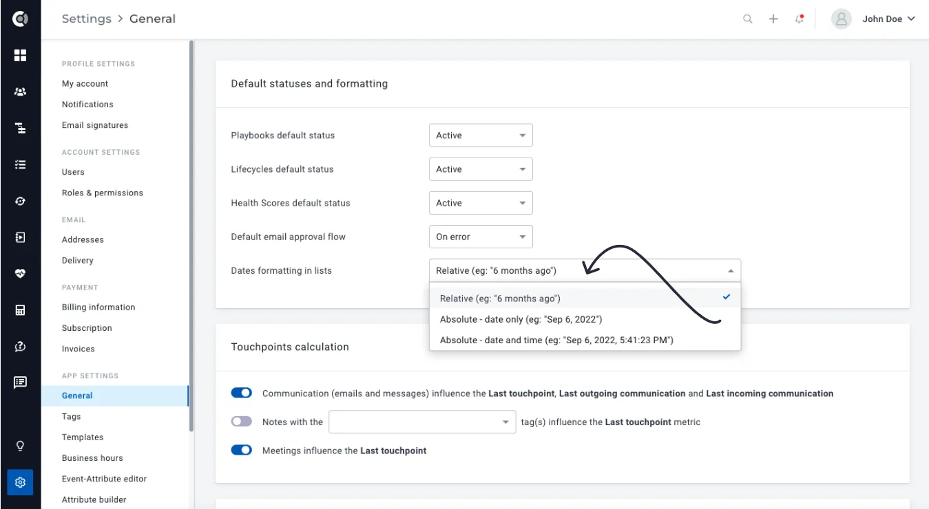The width and height of the screenshot is (929, 509).
Task: Select the Relative date format option
Action: [585, 299]
